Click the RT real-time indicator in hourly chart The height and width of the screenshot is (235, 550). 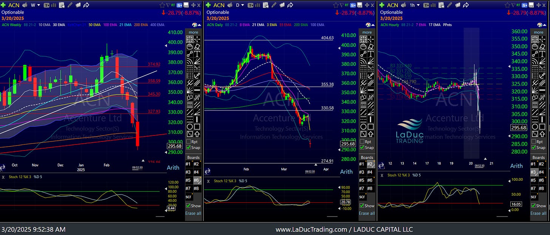[x=518, y=5]
